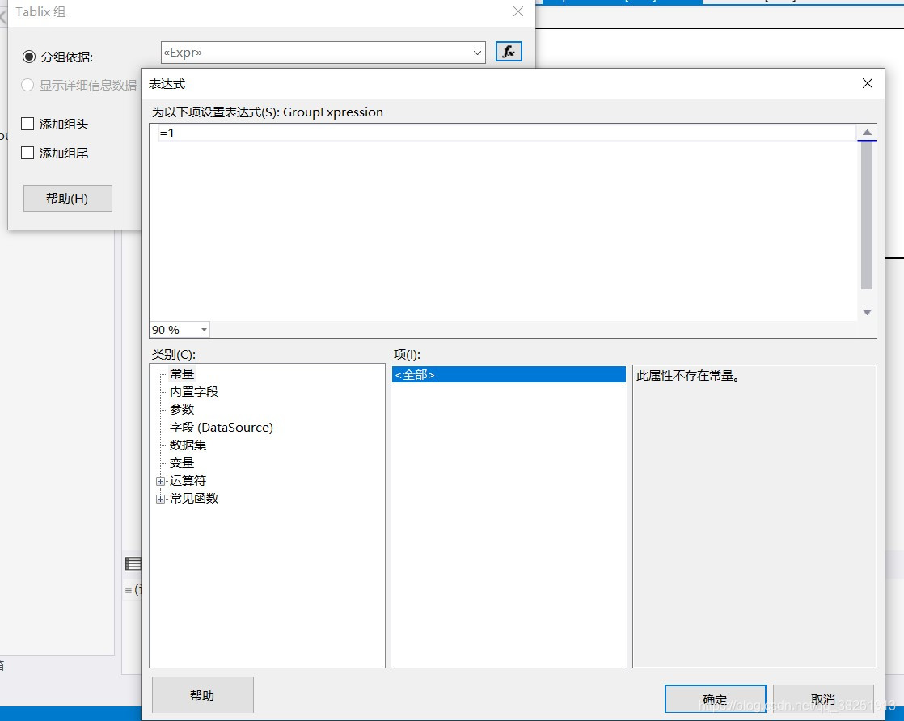904x721 pixels.
Task: Close the 表达式 dialog with the X
Action: tap(867, 83)
